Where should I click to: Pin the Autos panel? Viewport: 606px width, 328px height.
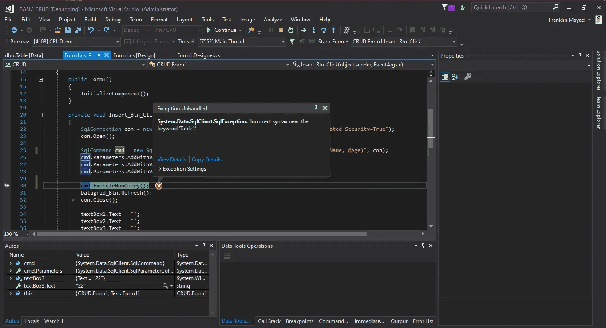[x=204, y=246]
